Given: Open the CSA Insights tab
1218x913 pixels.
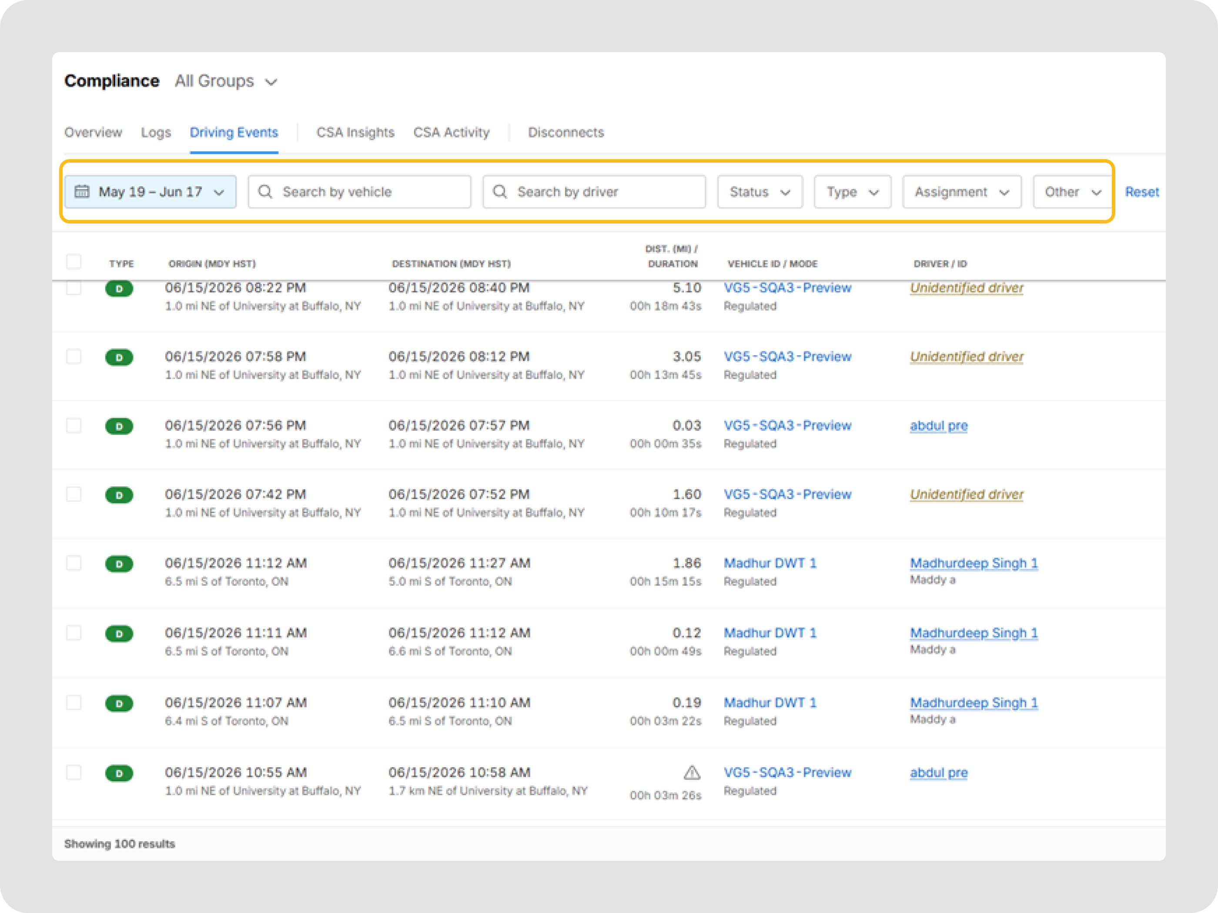Looking at the screenshot, I should tap(355, 132).
